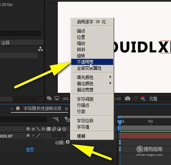Toggle quality switch on UIDLXP layer
This screenshot has height=165, width=171.
[x=39, y=135]
